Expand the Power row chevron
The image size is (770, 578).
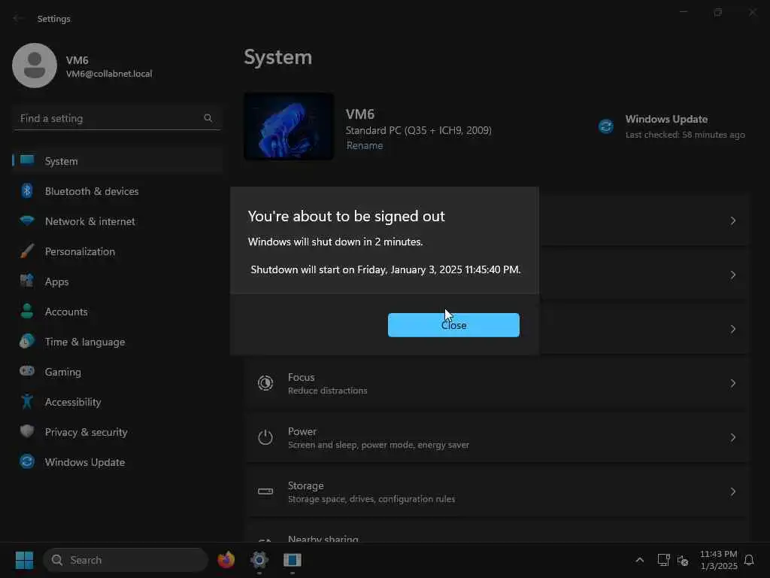[732, 437]
